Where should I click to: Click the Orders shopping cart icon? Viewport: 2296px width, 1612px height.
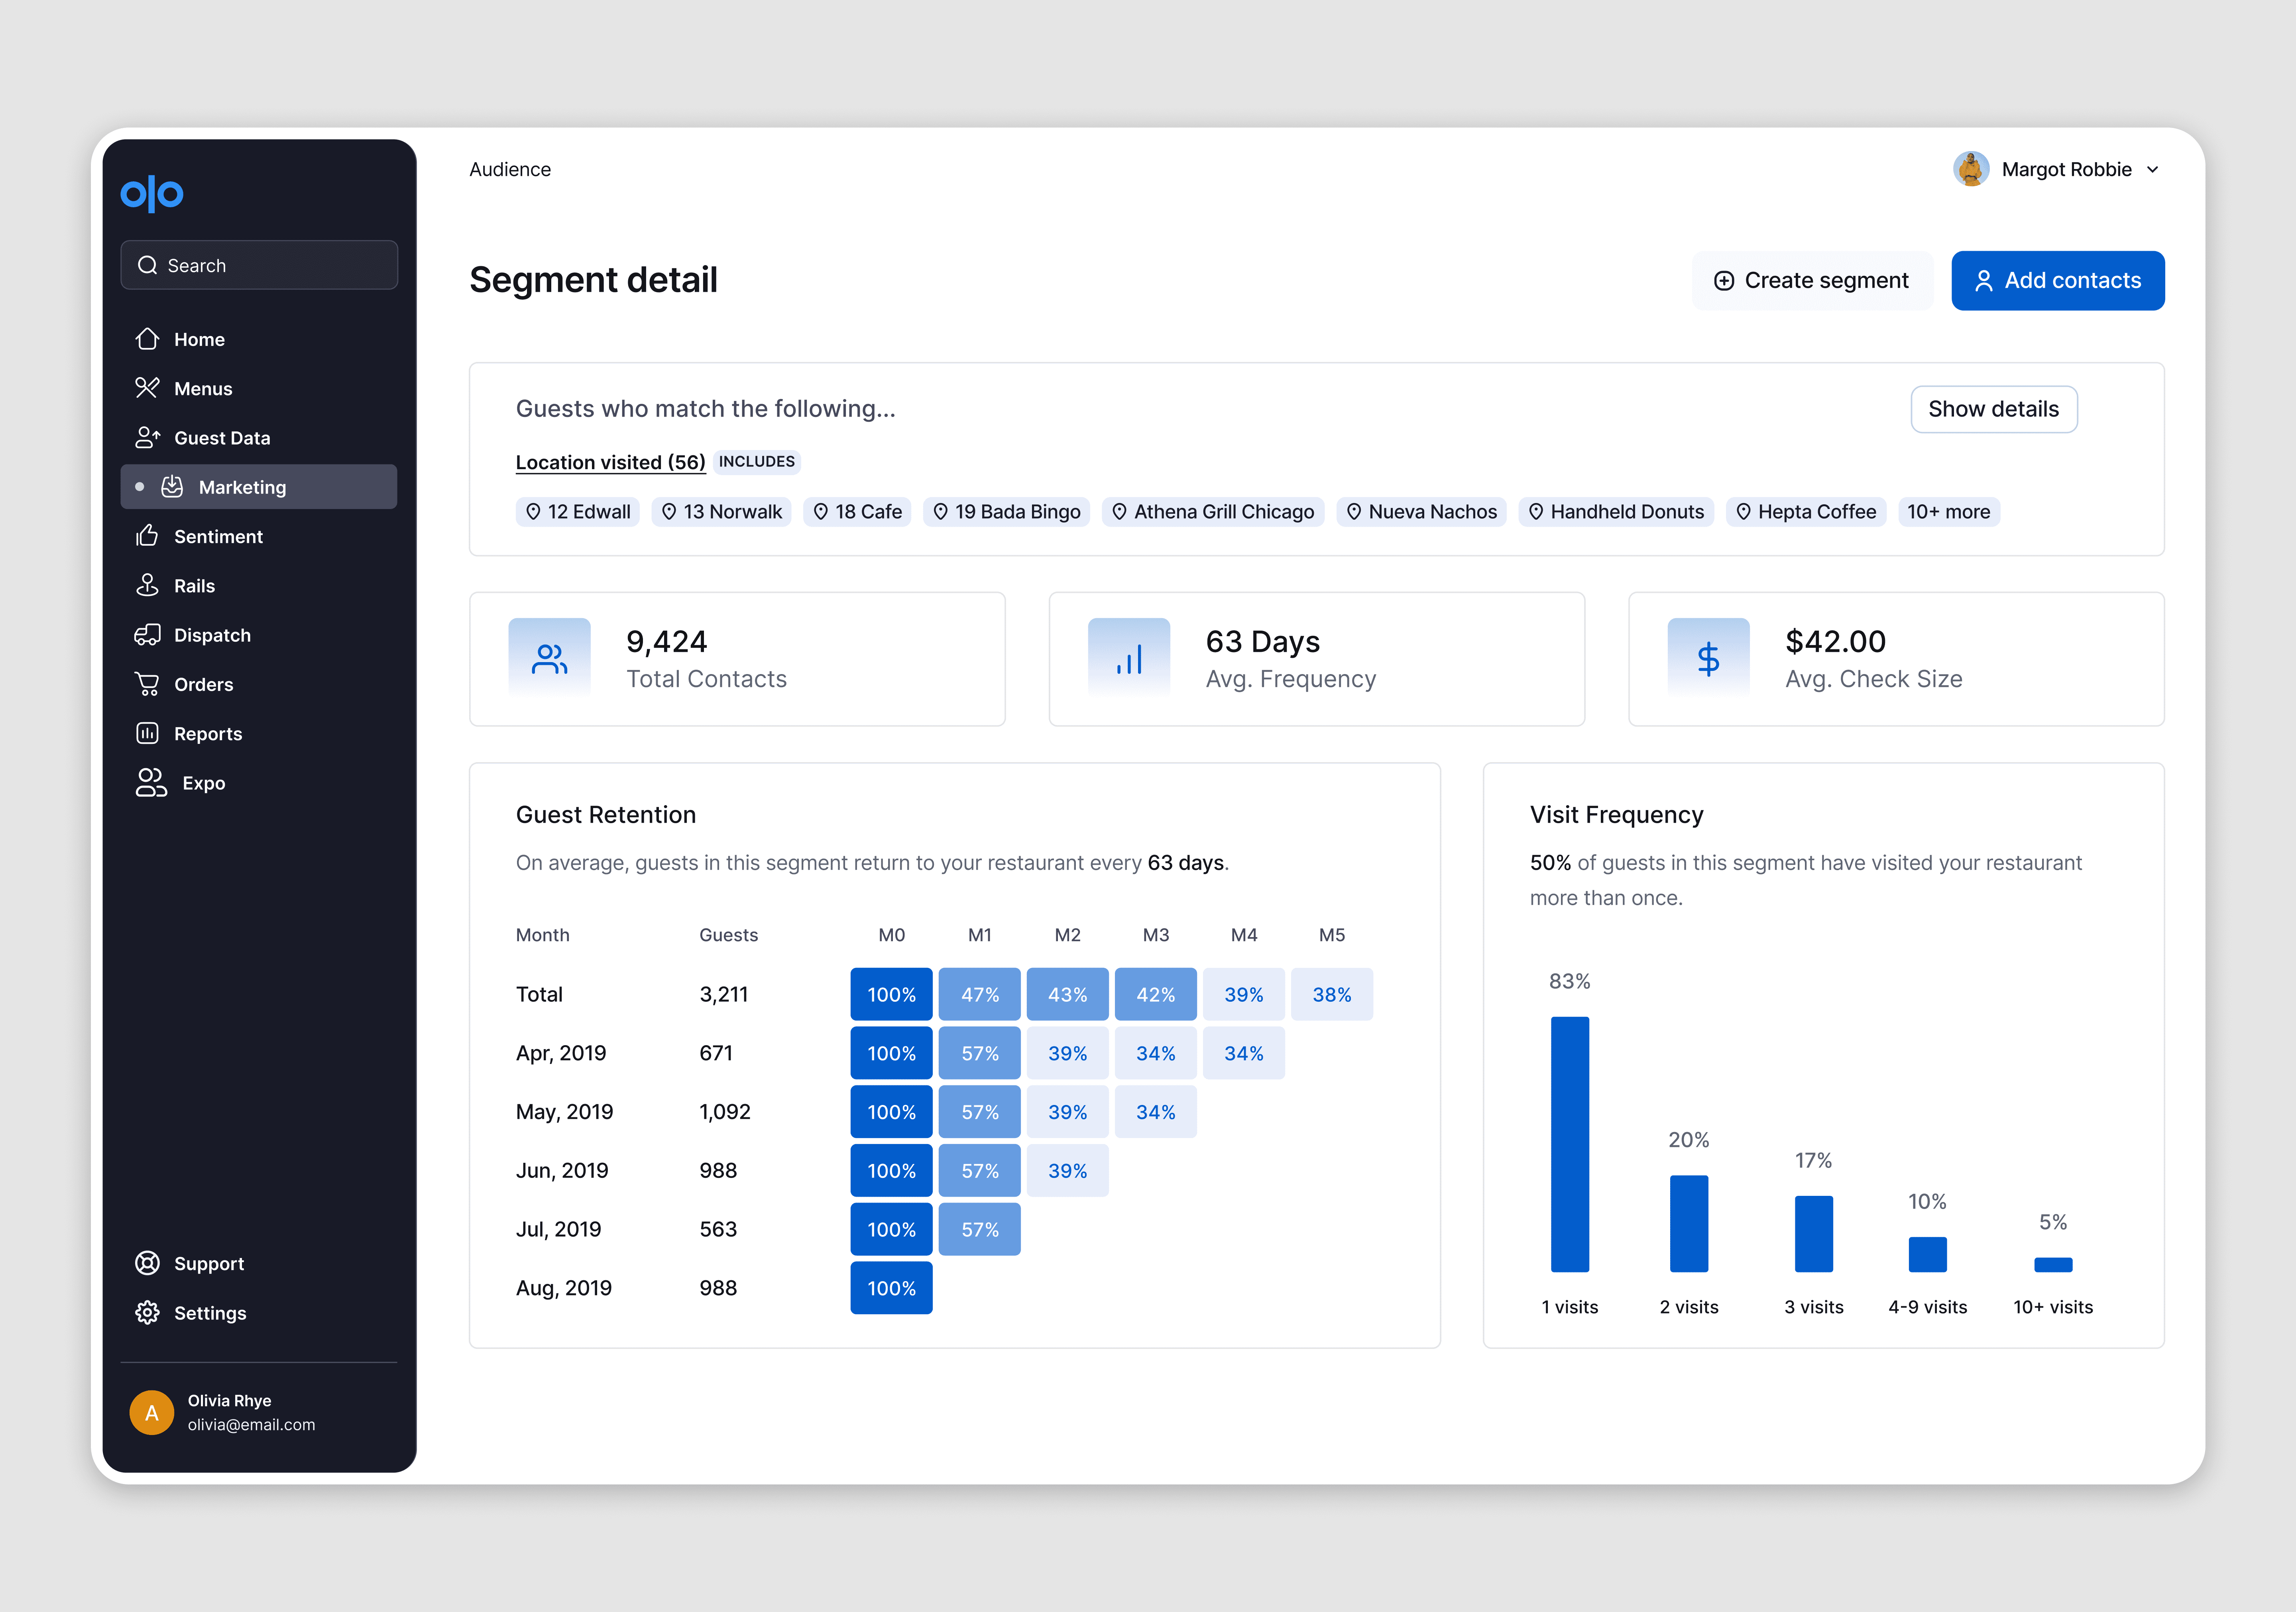tap(148, 684)
